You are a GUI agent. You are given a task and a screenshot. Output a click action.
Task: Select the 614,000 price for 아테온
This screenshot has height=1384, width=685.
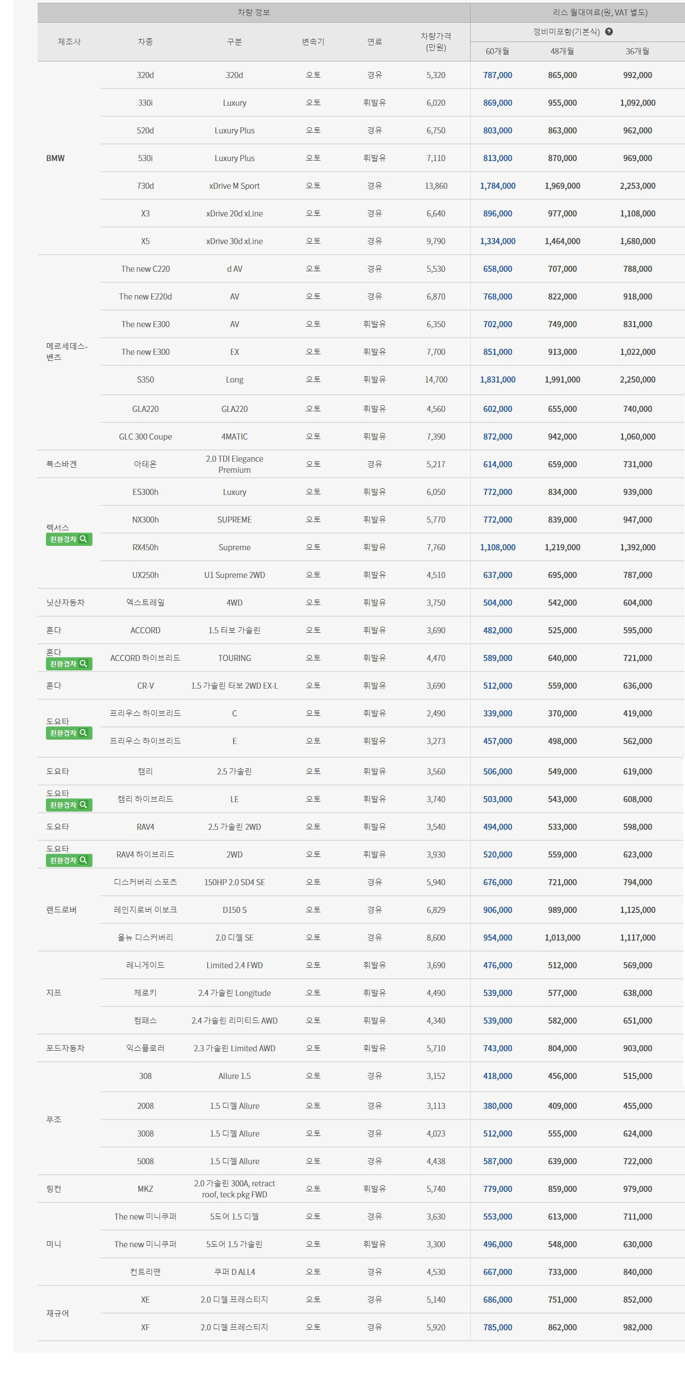[x=497, y=464]
